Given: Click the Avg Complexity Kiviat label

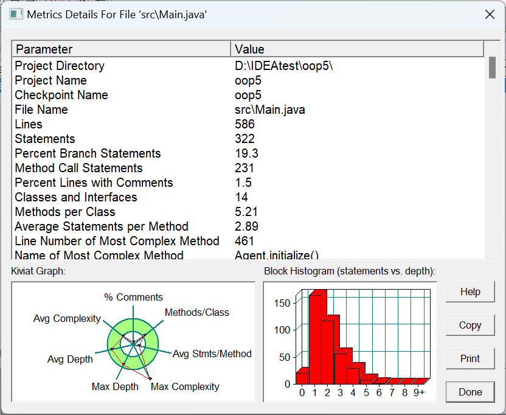Looking at the screenshot, I should coord(67,318).
